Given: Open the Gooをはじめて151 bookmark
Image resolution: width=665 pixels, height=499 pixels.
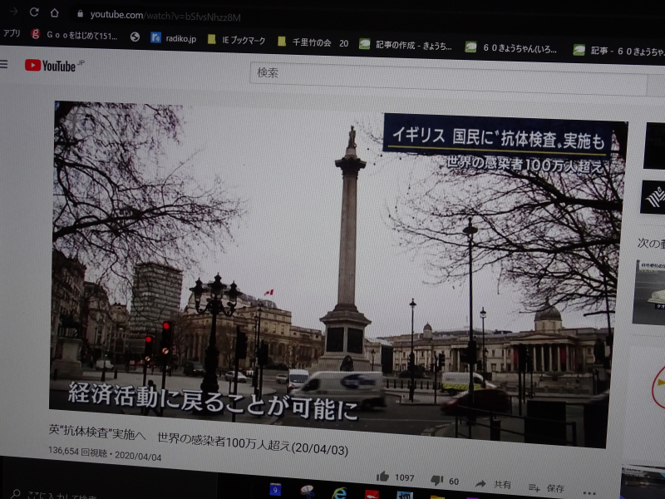Looking at the screenshot, I should point(74,35).
